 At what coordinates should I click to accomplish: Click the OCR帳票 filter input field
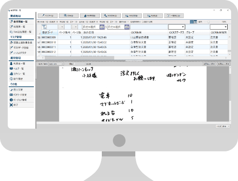click(149, 27)
